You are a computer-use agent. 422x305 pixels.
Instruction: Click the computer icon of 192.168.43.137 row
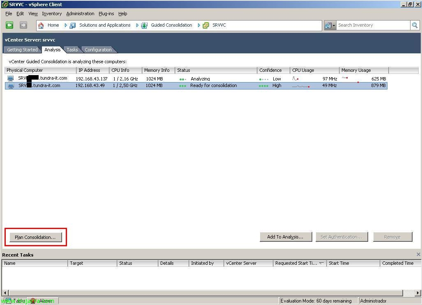[11, 78]
